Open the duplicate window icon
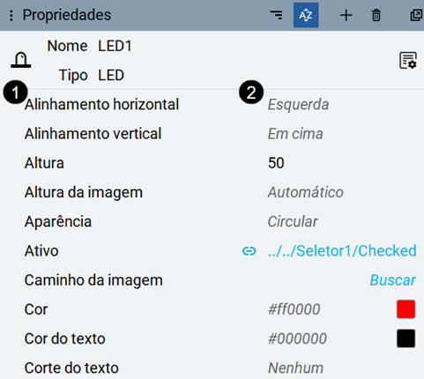424x379 pixels. [416, 15]
